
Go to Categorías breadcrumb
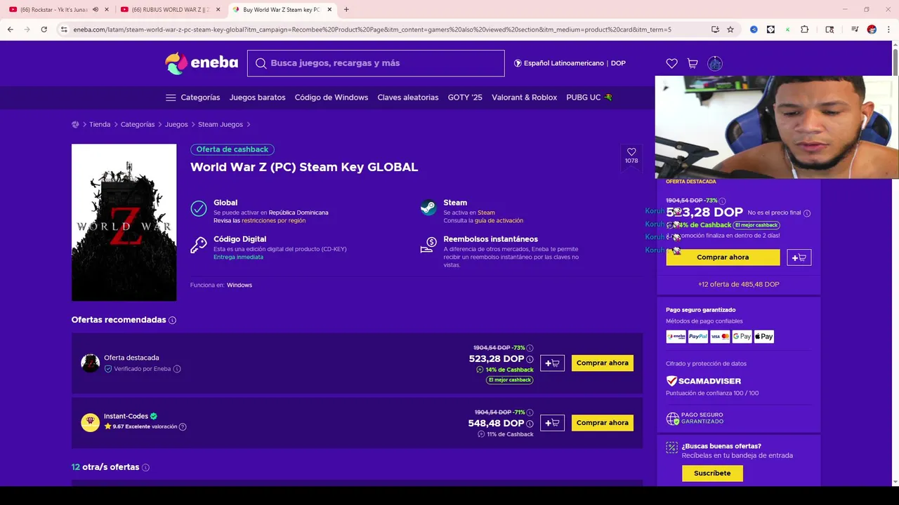tap(138, 124)
